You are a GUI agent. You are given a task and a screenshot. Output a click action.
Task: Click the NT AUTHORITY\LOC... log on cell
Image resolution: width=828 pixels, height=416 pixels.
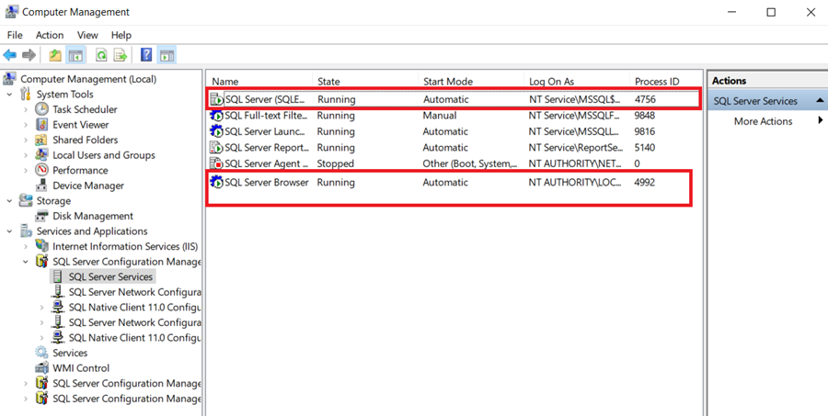(x=574, y=183)
